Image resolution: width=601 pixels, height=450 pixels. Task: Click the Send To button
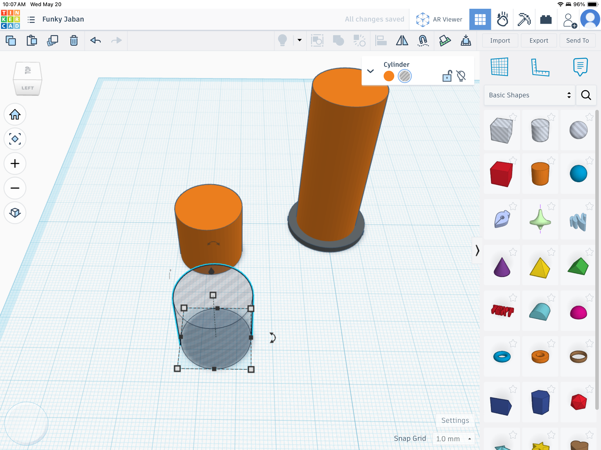pyautogui.click(x=577, y=41)
